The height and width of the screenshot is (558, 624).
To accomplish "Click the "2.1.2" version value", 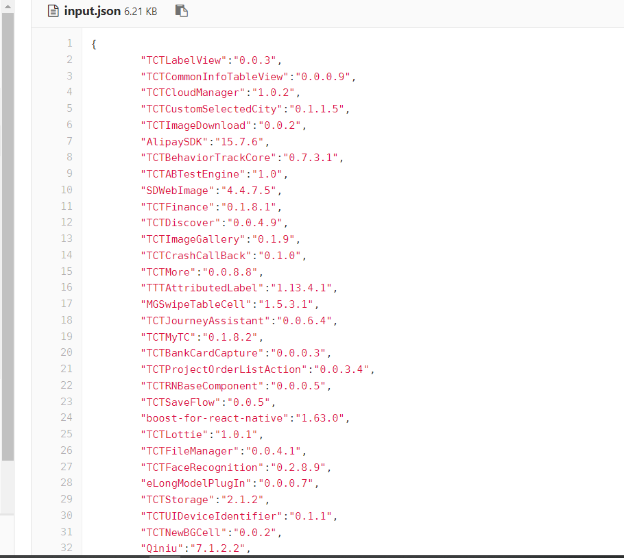I will [x=242, y=500].
